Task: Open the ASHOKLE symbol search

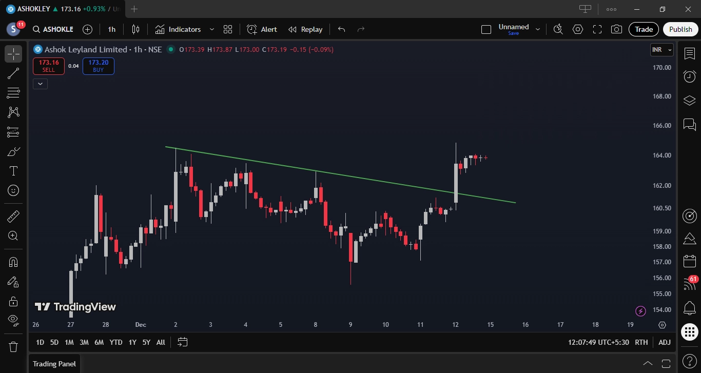Action: pyautogui.click(x=53, y=29)
